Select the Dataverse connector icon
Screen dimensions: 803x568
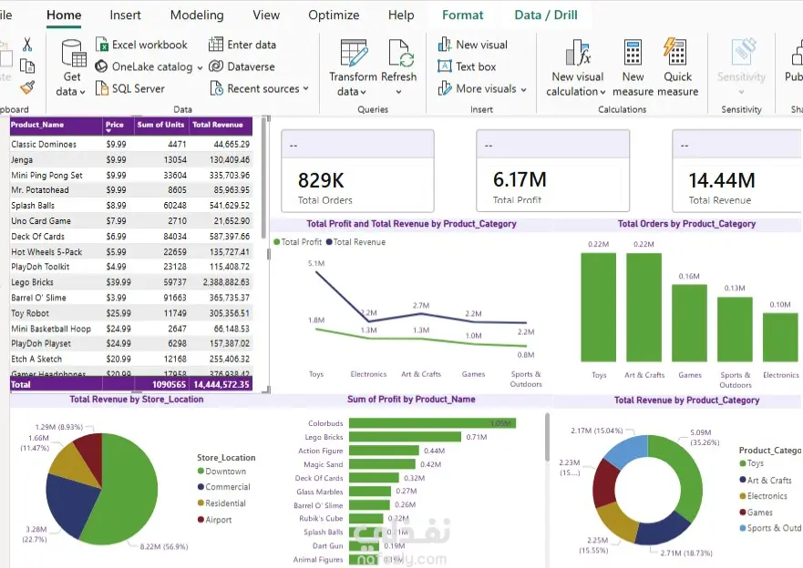pos(216,66)
